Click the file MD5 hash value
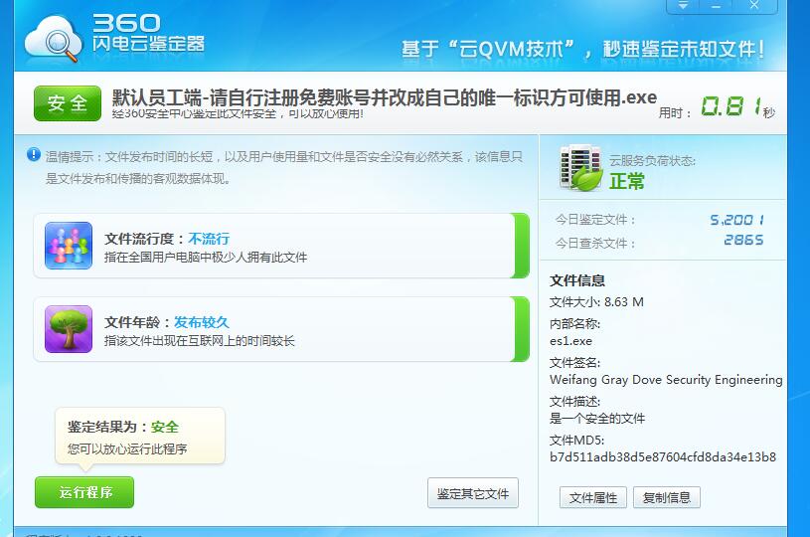This screenshot has width=810, height=537. [x=663, y=456]
